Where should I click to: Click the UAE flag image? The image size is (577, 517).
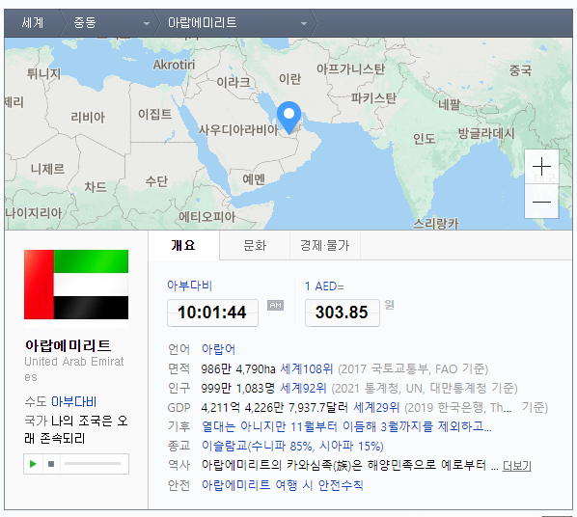(76, 285)
